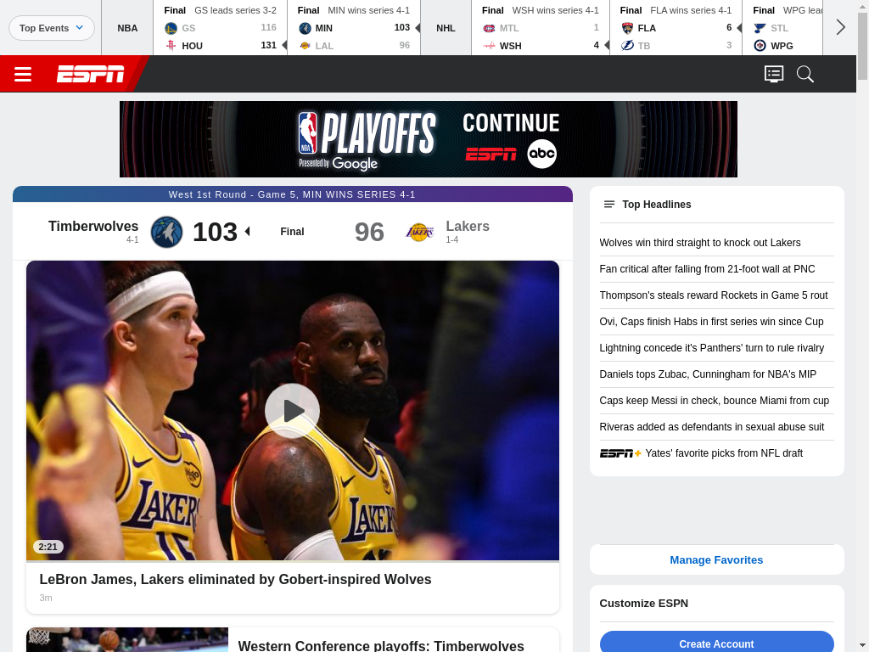Click the 'West 1st Round - Game 5' banner

[293, 194]
